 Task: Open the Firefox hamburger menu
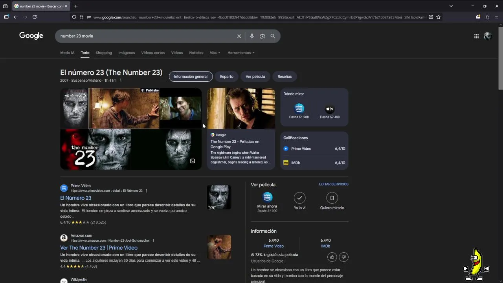(x=497, y=17)
